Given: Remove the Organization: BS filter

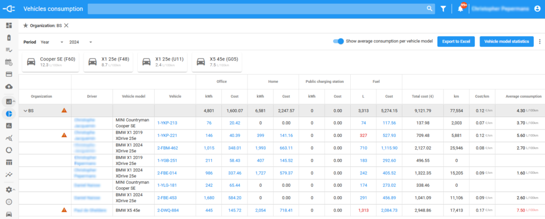Looking at the screenshot, I should click(x=66, y=25).
